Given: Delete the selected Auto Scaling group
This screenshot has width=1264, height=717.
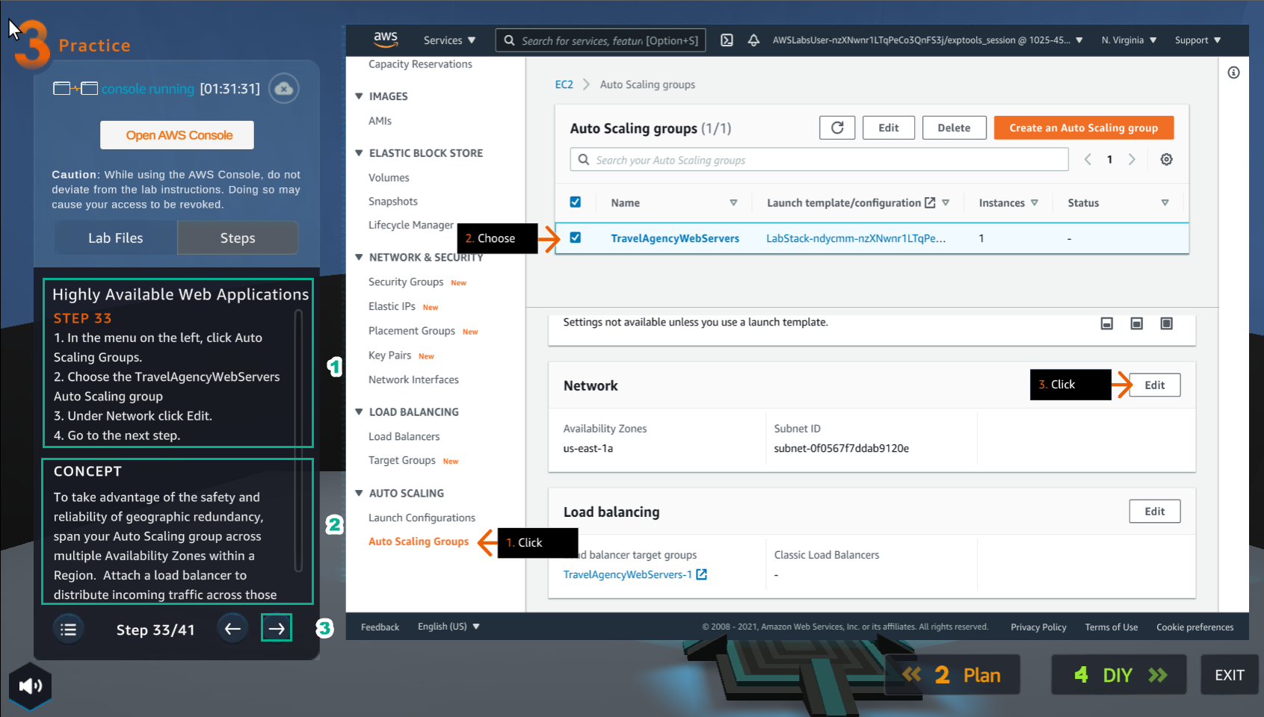Looking at the screenshot, I should coord(955,128).
